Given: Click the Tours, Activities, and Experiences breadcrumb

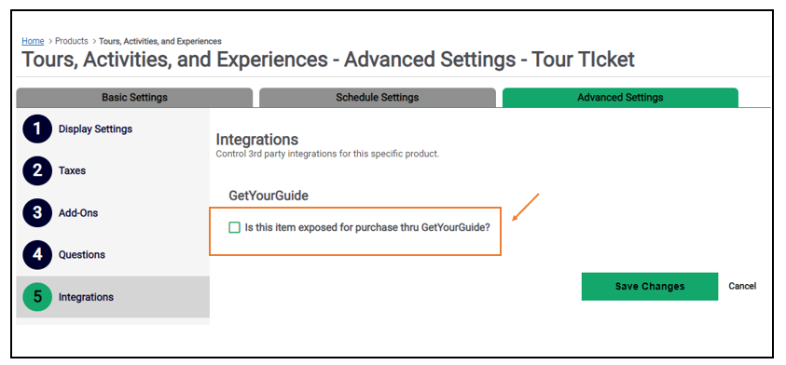Looking at the screenshot, I should pyautogui.click(x=160, y=41).
